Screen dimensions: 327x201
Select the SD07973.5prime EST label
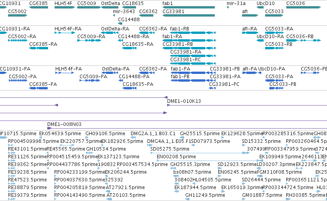point(211,141)
